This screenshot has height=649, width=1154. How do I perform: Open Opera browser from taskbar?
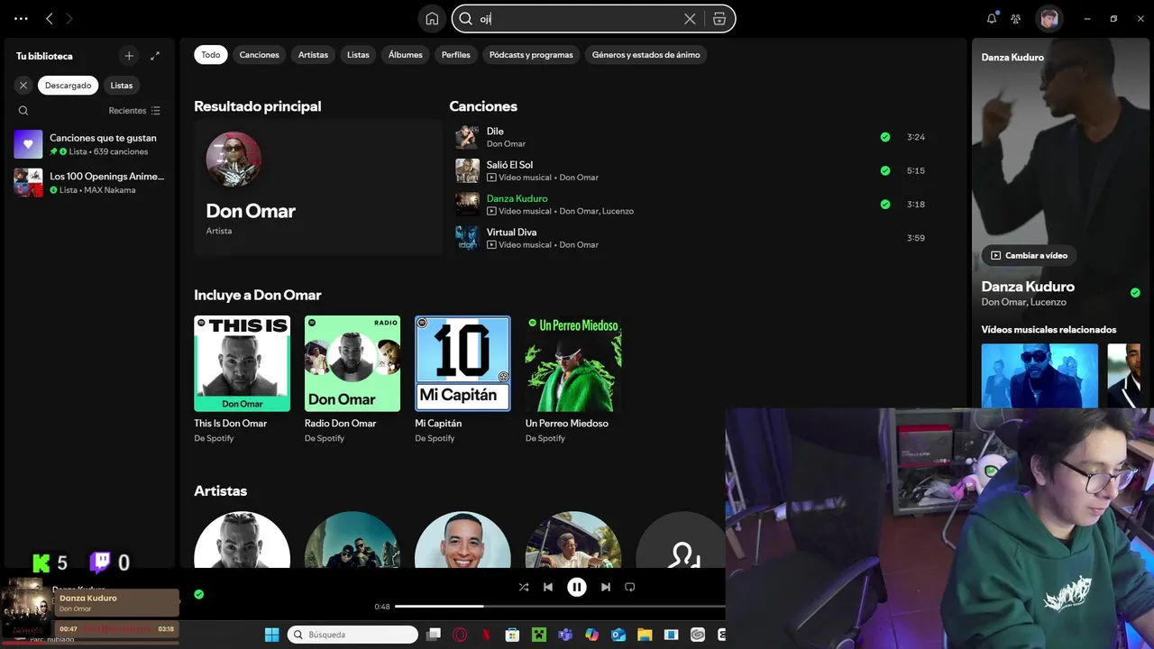[460, 635]
